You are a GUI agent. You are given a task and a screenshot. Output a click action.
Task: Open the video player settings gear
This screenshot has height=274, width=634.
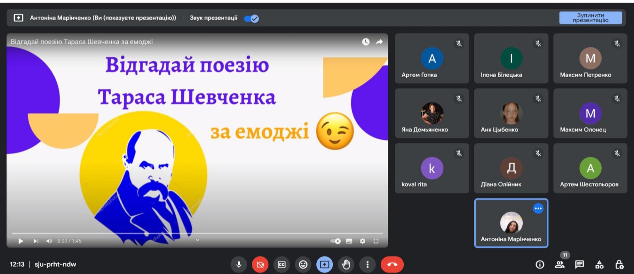click(362, 241)
